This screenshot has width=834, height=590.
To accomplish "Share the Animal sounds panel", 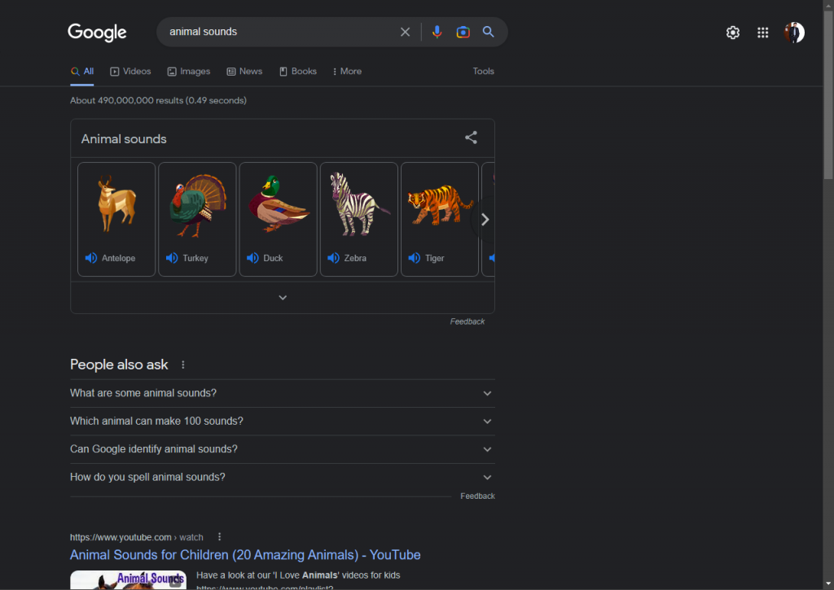I will 472,138.
